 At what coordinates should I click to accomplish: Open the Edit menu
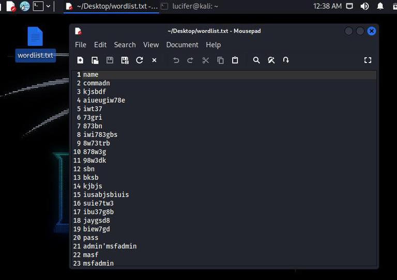100,45
